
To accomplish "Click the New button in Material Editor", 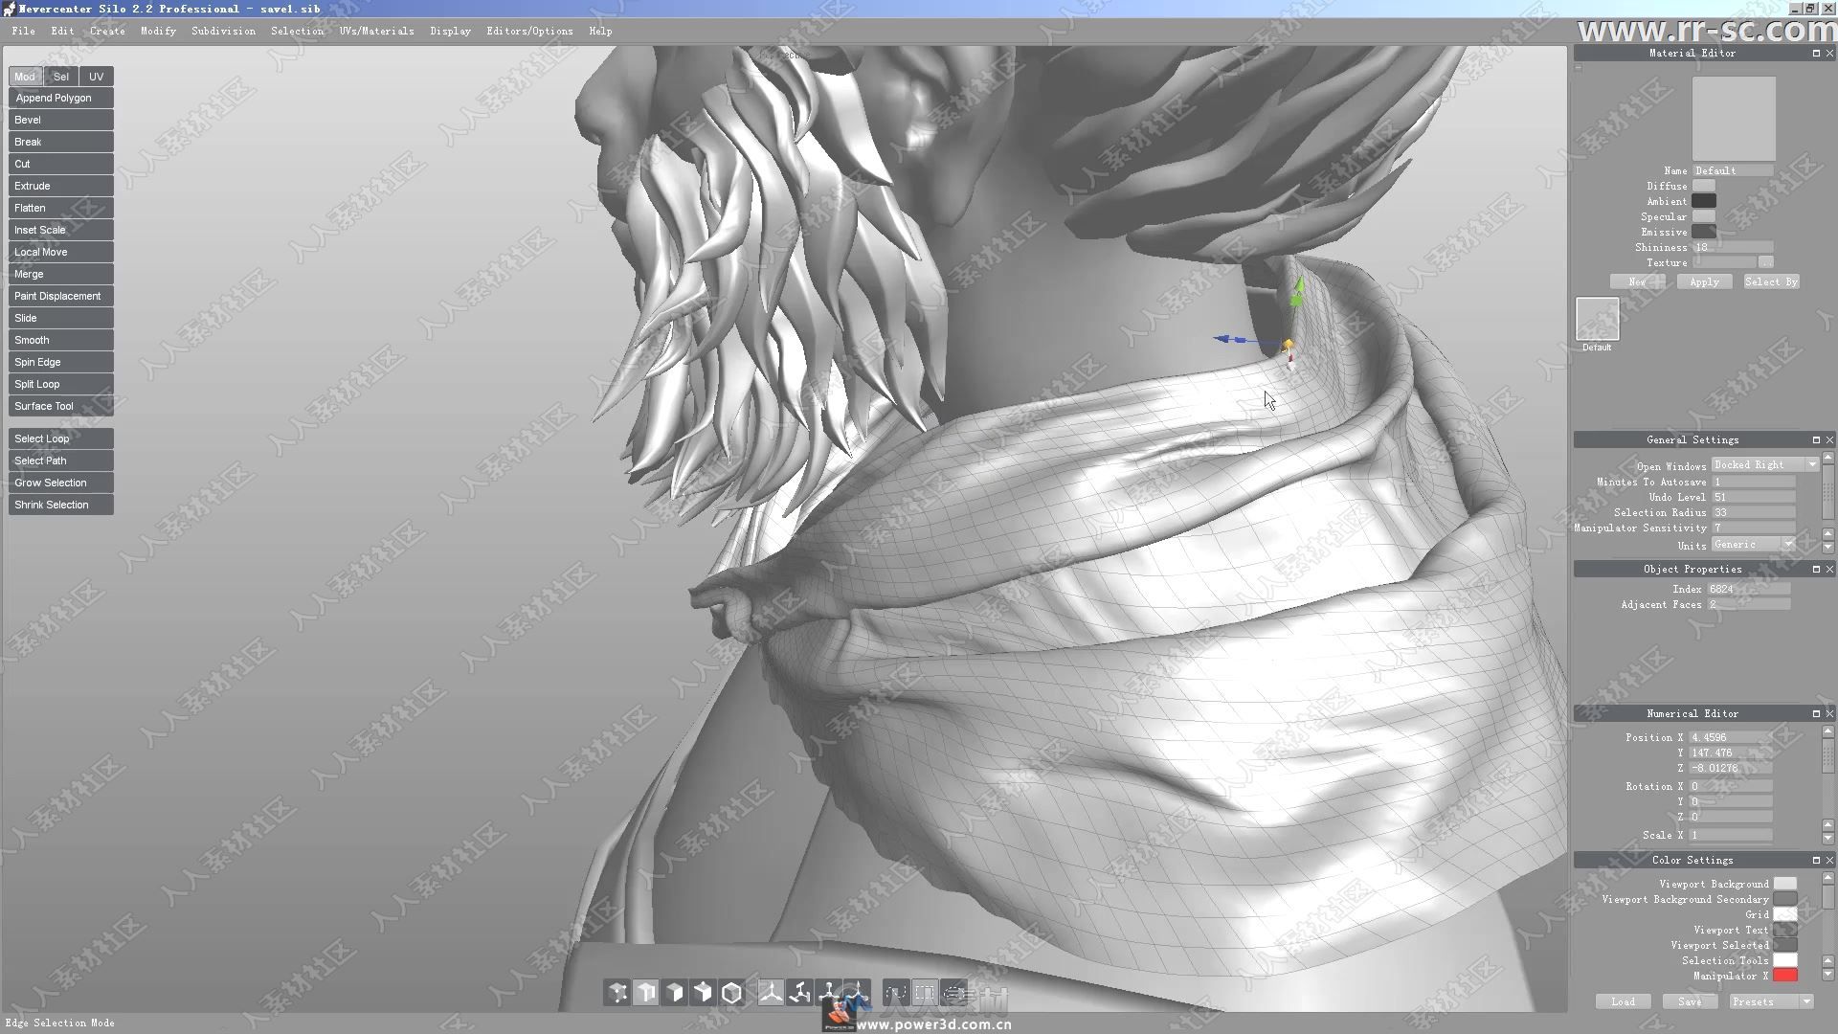I will coord(1636,281).
